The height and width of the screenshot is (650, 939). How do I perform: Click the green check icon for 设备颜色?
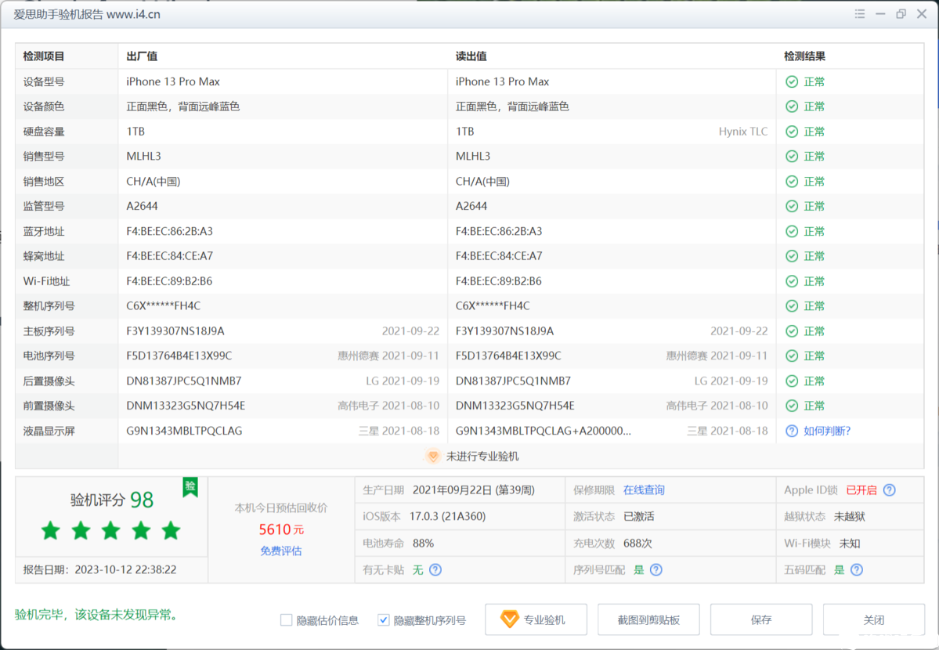792,107
